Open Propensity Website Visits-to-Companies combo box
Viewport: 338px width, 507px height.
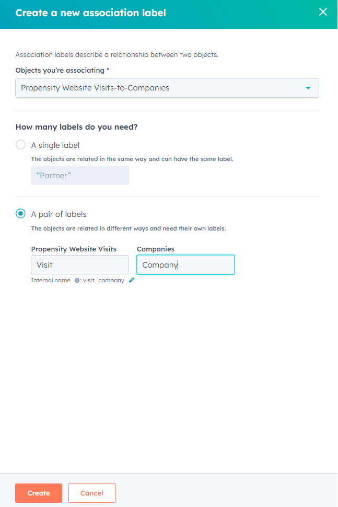pyautogui.click(x=167, y=88)
